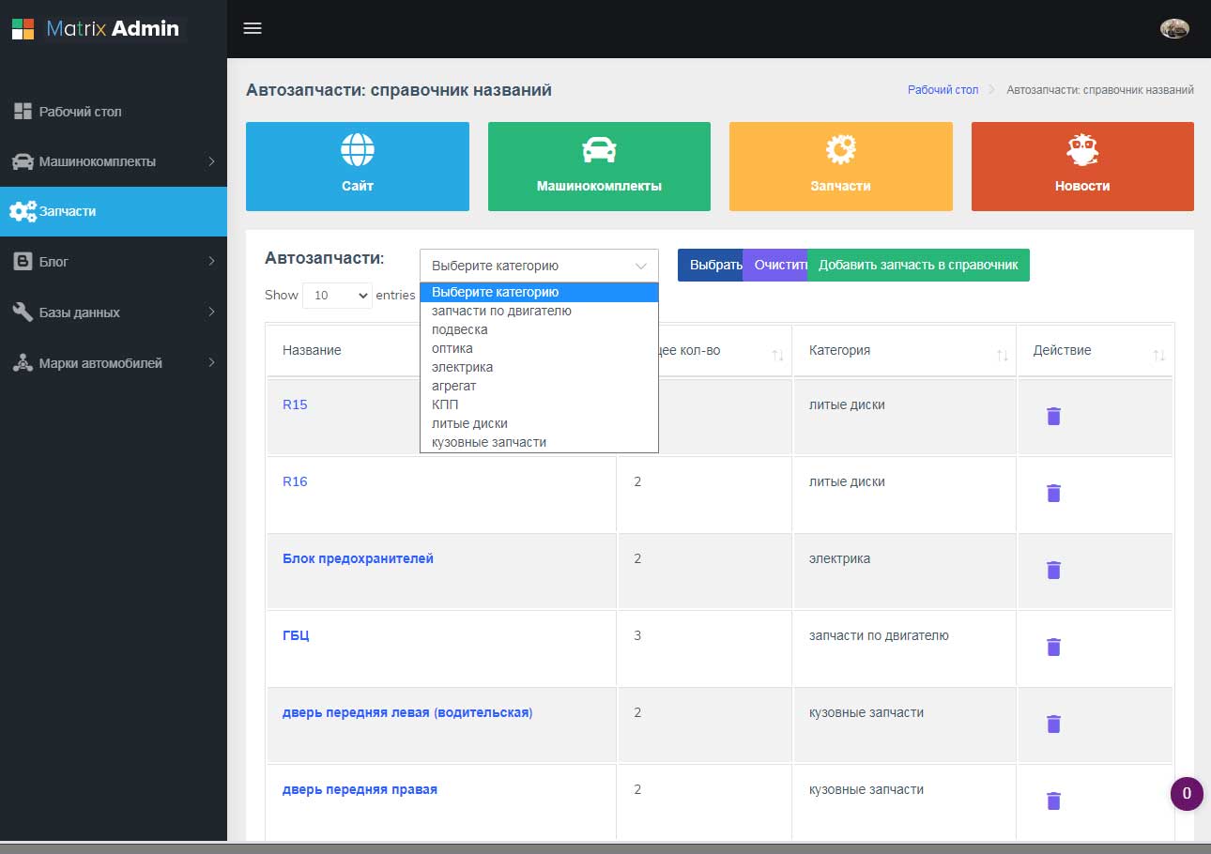
Task: Click the purple 0 counter badge
Action: pos(1187,794)
